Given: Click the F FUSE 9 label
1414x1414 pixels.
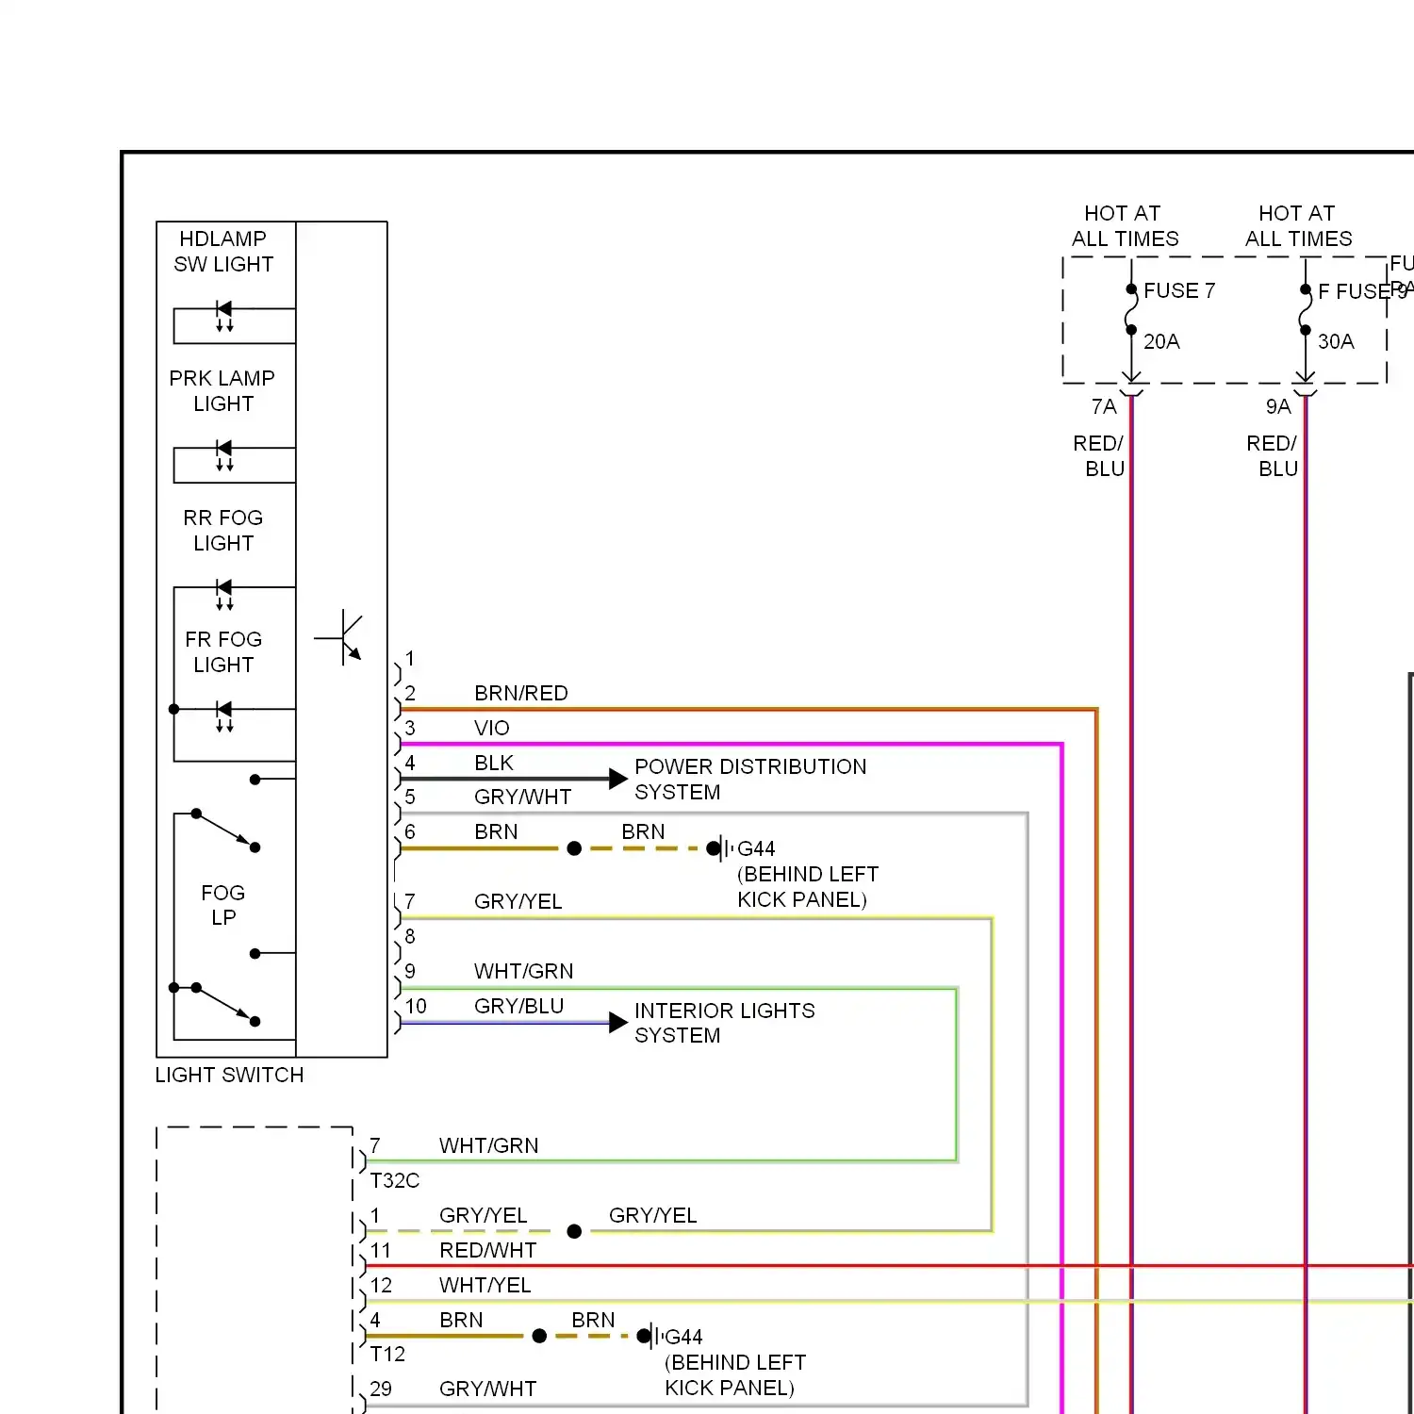Looking at the screenshot, I should (x=1362, y=292).
